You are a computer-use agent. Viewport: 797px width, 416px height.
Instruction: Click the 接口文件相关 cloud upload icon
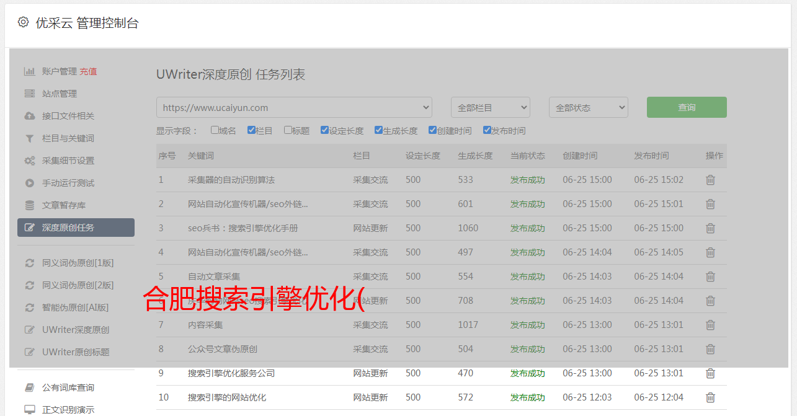[x=29, y=116]
